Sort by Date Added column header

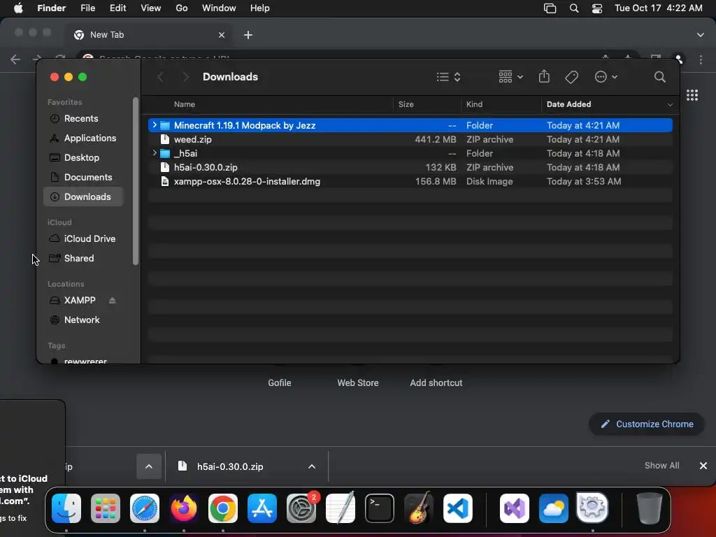pyautogui.click(x=568, y=104)
